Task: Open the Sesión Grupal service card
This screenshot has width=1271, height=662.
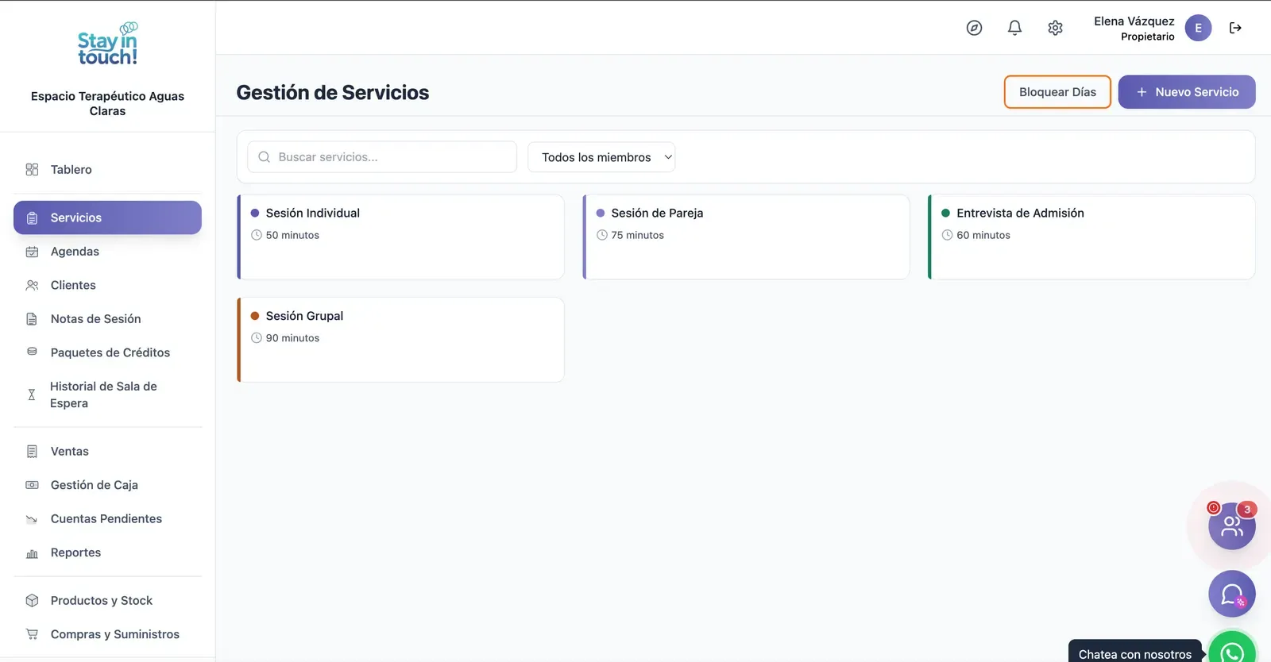Action: [400, 340]
